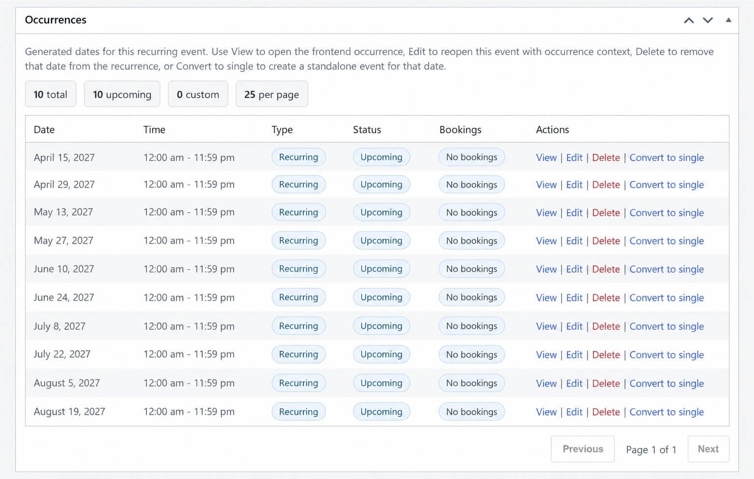
Task: Click the '10 upcoming' summary badge
Action: pos(122,94)
